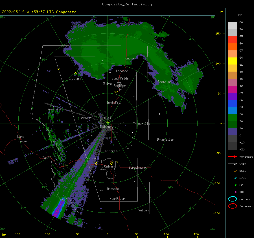Click the Lake Louise label

tap(22, 139)
